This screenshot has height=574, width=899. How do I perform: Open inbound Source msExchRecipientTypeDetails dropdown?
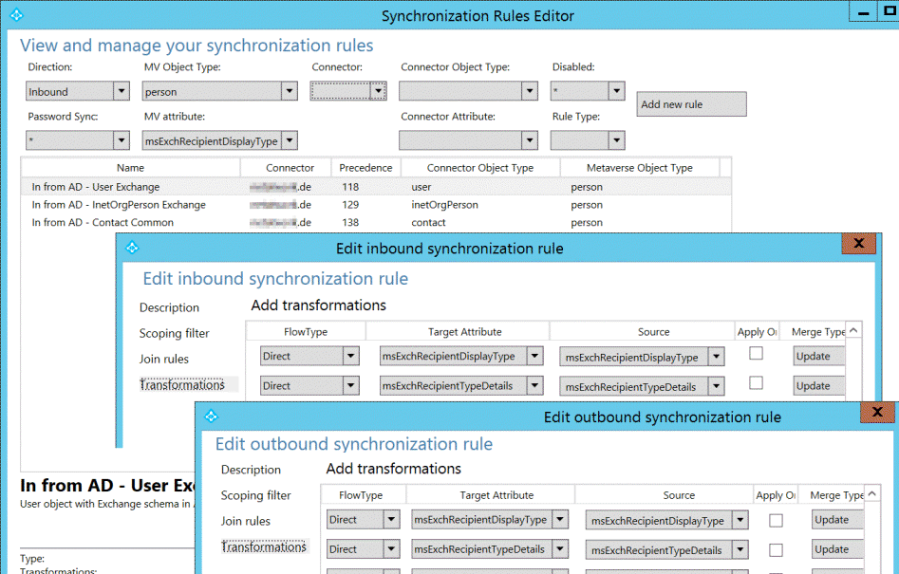[x=642, y=387]
